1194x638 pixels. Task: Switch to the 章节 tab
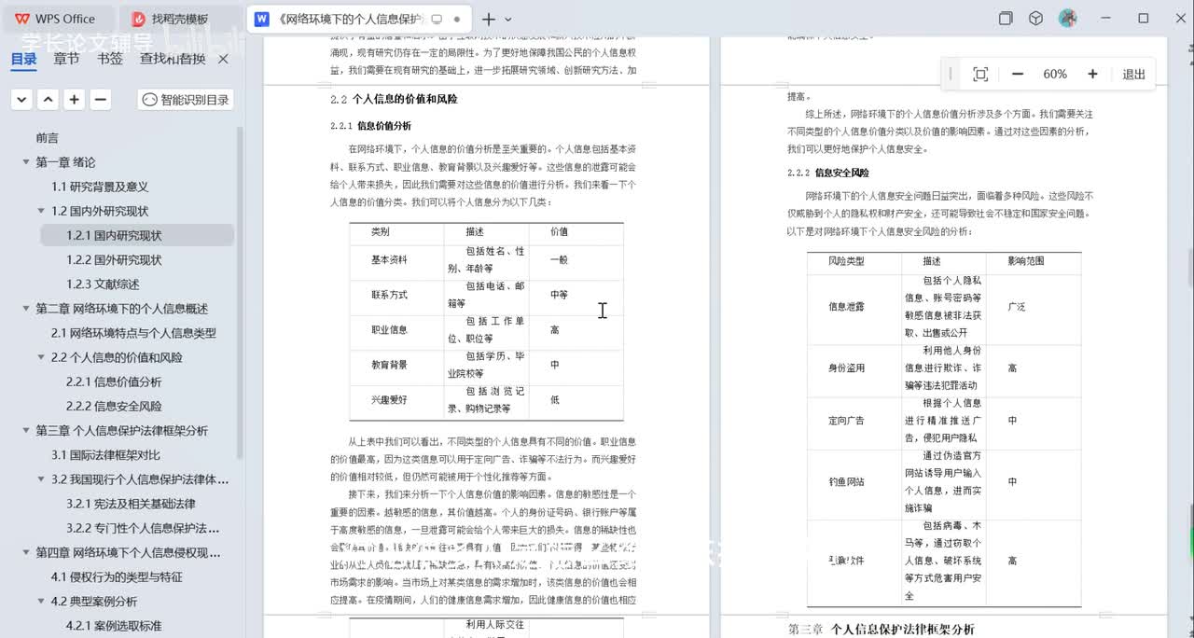click(66, 59)
